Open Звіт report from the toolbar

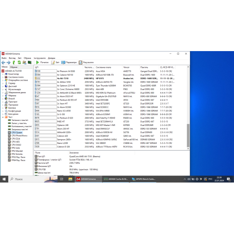(x=55, y=62)
